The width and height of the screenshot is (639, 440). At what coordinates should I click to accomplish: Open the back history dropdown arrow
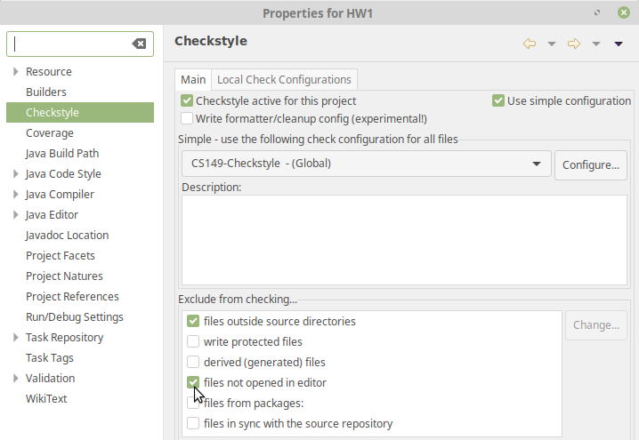pos(552,44)
